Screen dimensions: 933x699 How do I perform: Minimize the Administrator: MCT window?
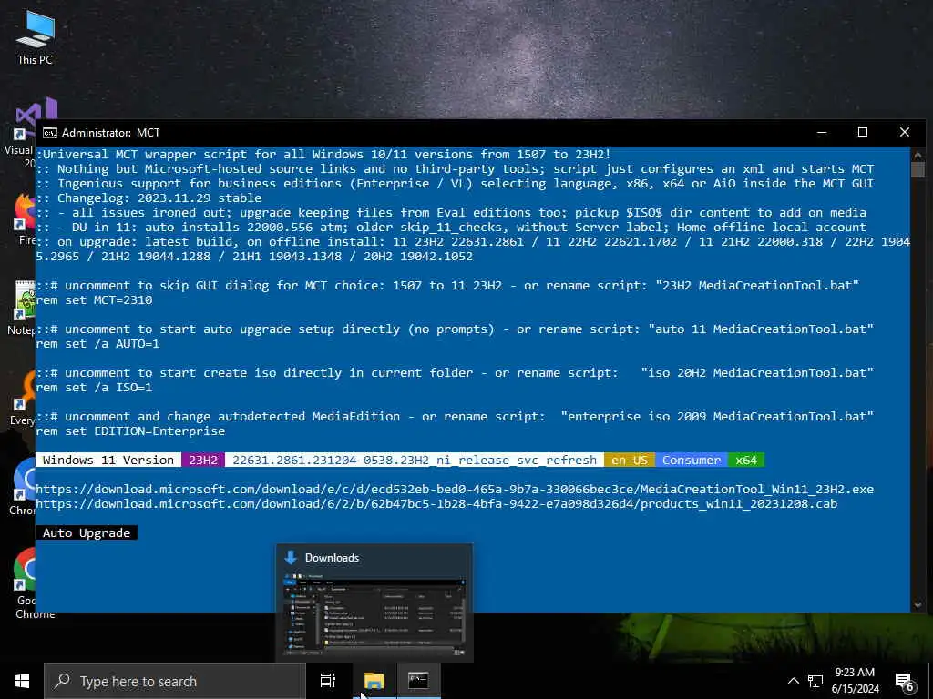822,132
